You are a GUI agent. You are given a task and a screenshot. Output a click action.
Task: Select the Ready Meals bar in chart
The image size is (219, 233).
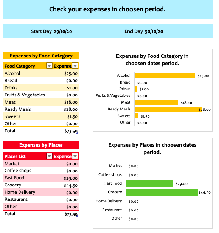(168, 109)
